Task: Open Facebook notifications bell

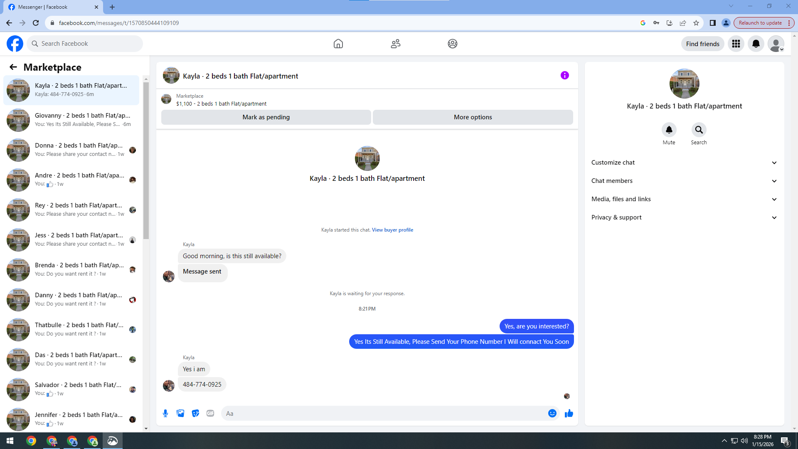Action: point(756,44)
